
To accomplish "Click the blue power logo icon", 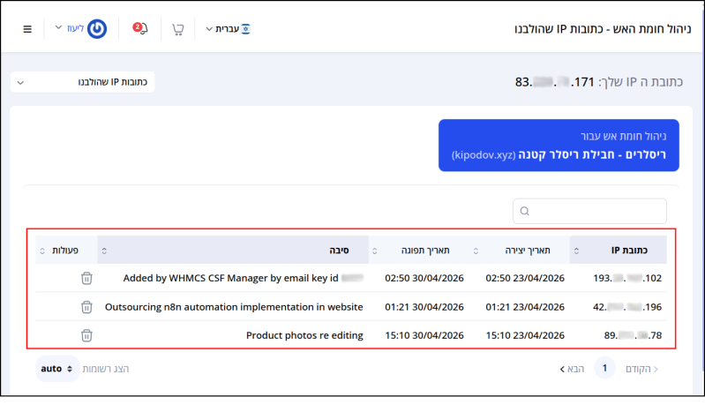I will 97,29.
